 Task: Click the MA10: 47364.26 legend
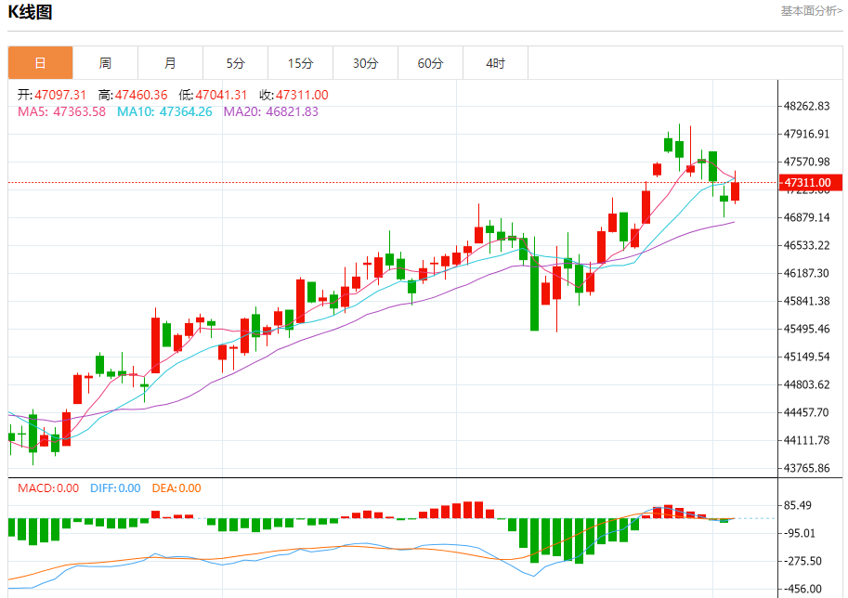[x=164, y=112]
